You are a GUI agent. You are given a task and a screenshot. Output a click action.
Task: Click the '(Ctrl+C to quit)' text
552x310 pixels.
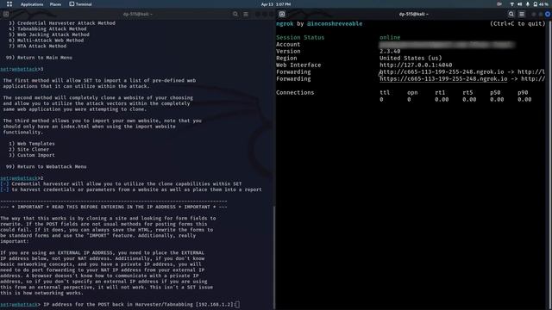(517, 23)
